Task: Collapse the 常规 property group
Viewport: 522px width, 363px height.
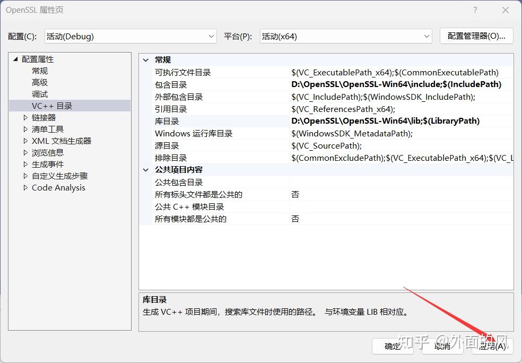Action: click(145, 60)
